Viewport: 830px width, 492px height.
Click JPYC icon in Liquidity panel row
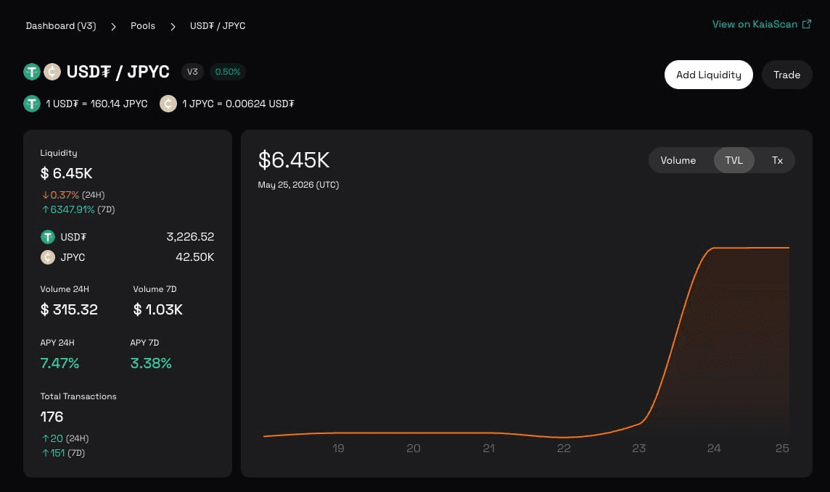pyautogui.click(x=48, y=257)
